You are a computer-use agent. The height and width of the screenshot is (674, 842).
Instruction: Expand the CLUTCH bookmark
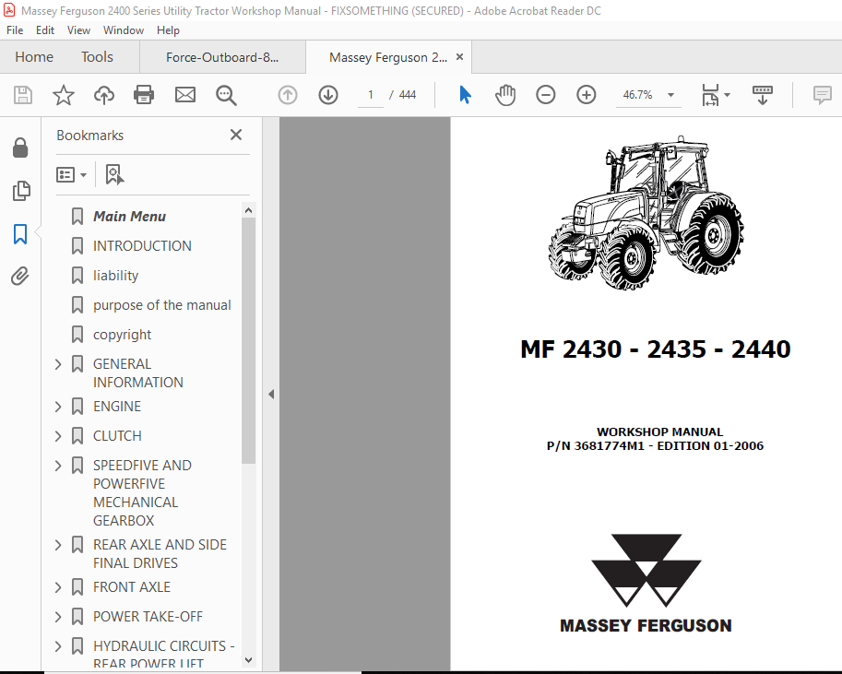point(58,436)
